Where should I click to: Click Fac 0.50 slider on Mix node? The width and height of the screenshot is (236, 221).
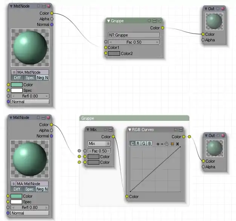pyautogui.click(x=99, y=151)
